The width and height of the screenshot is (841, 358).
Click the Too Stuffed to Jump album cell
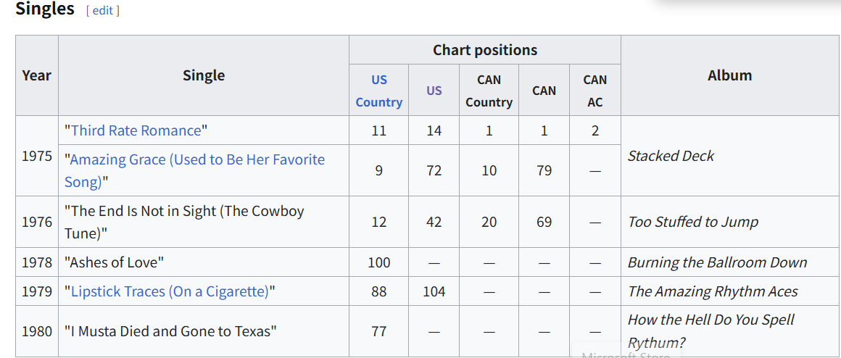tap(692, 222)
